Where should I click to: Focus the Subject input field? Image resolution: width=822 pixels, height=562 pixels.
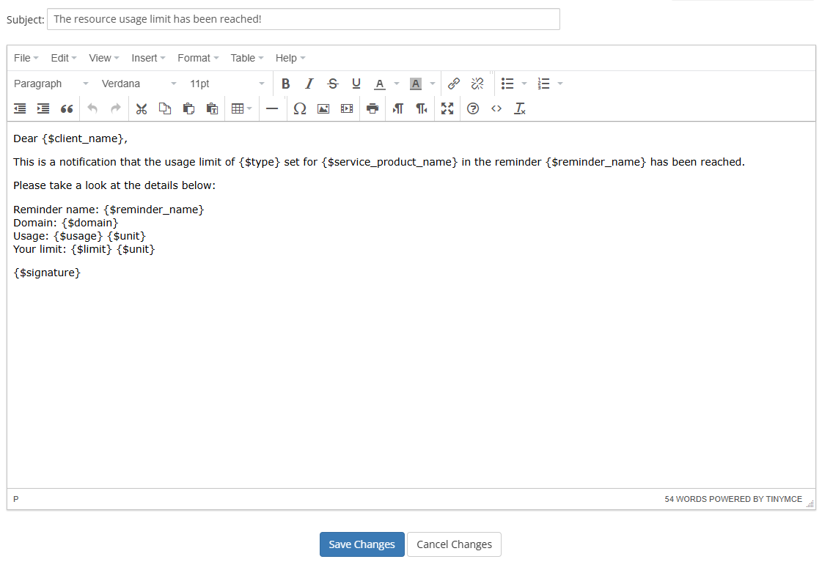coord(304,19)
